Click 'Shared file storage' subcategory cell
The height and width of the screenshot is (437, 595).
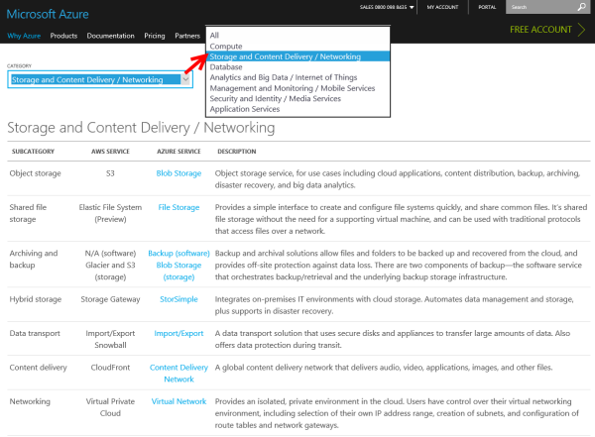point(28,213)
